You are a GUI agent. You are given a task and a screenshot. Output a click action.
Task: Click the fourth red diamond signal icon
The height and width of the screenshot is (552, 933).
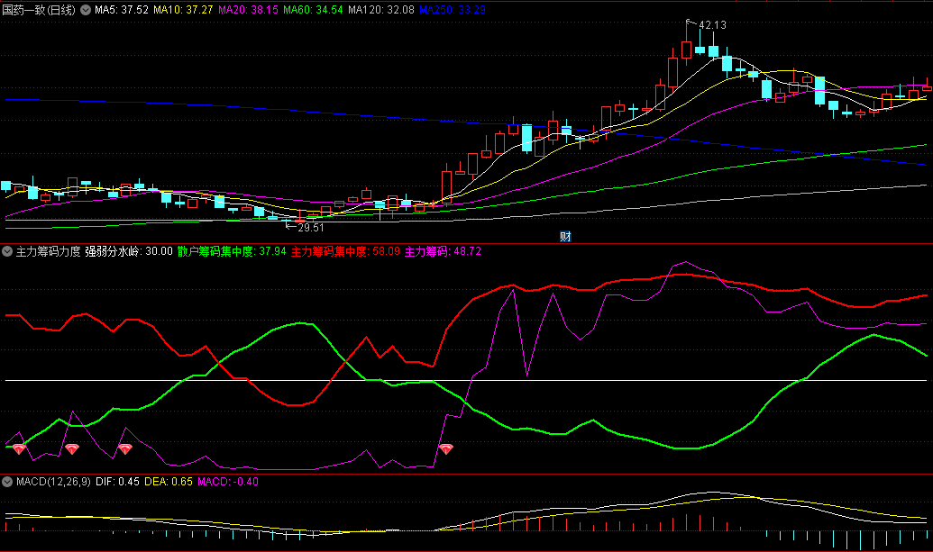pyautogui.click(x=445, y=449)
